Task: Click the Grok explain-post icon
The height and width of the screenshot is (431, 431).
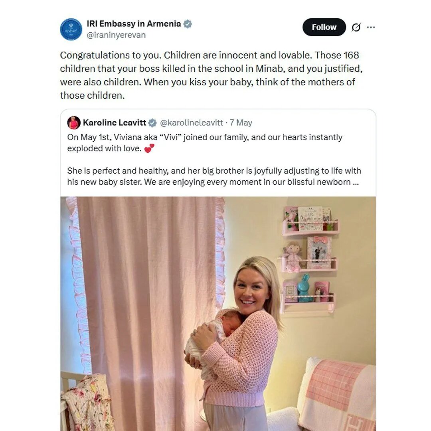Action: 356,27
